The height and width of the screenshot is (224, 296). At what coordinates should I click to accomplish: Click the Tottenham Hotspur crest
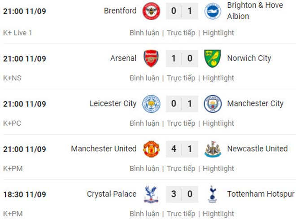(x=213, y=194)
